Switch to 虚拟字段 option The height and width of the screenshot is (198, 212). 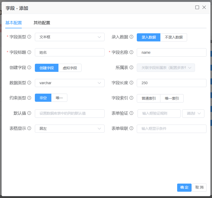[x=70, y=68]
